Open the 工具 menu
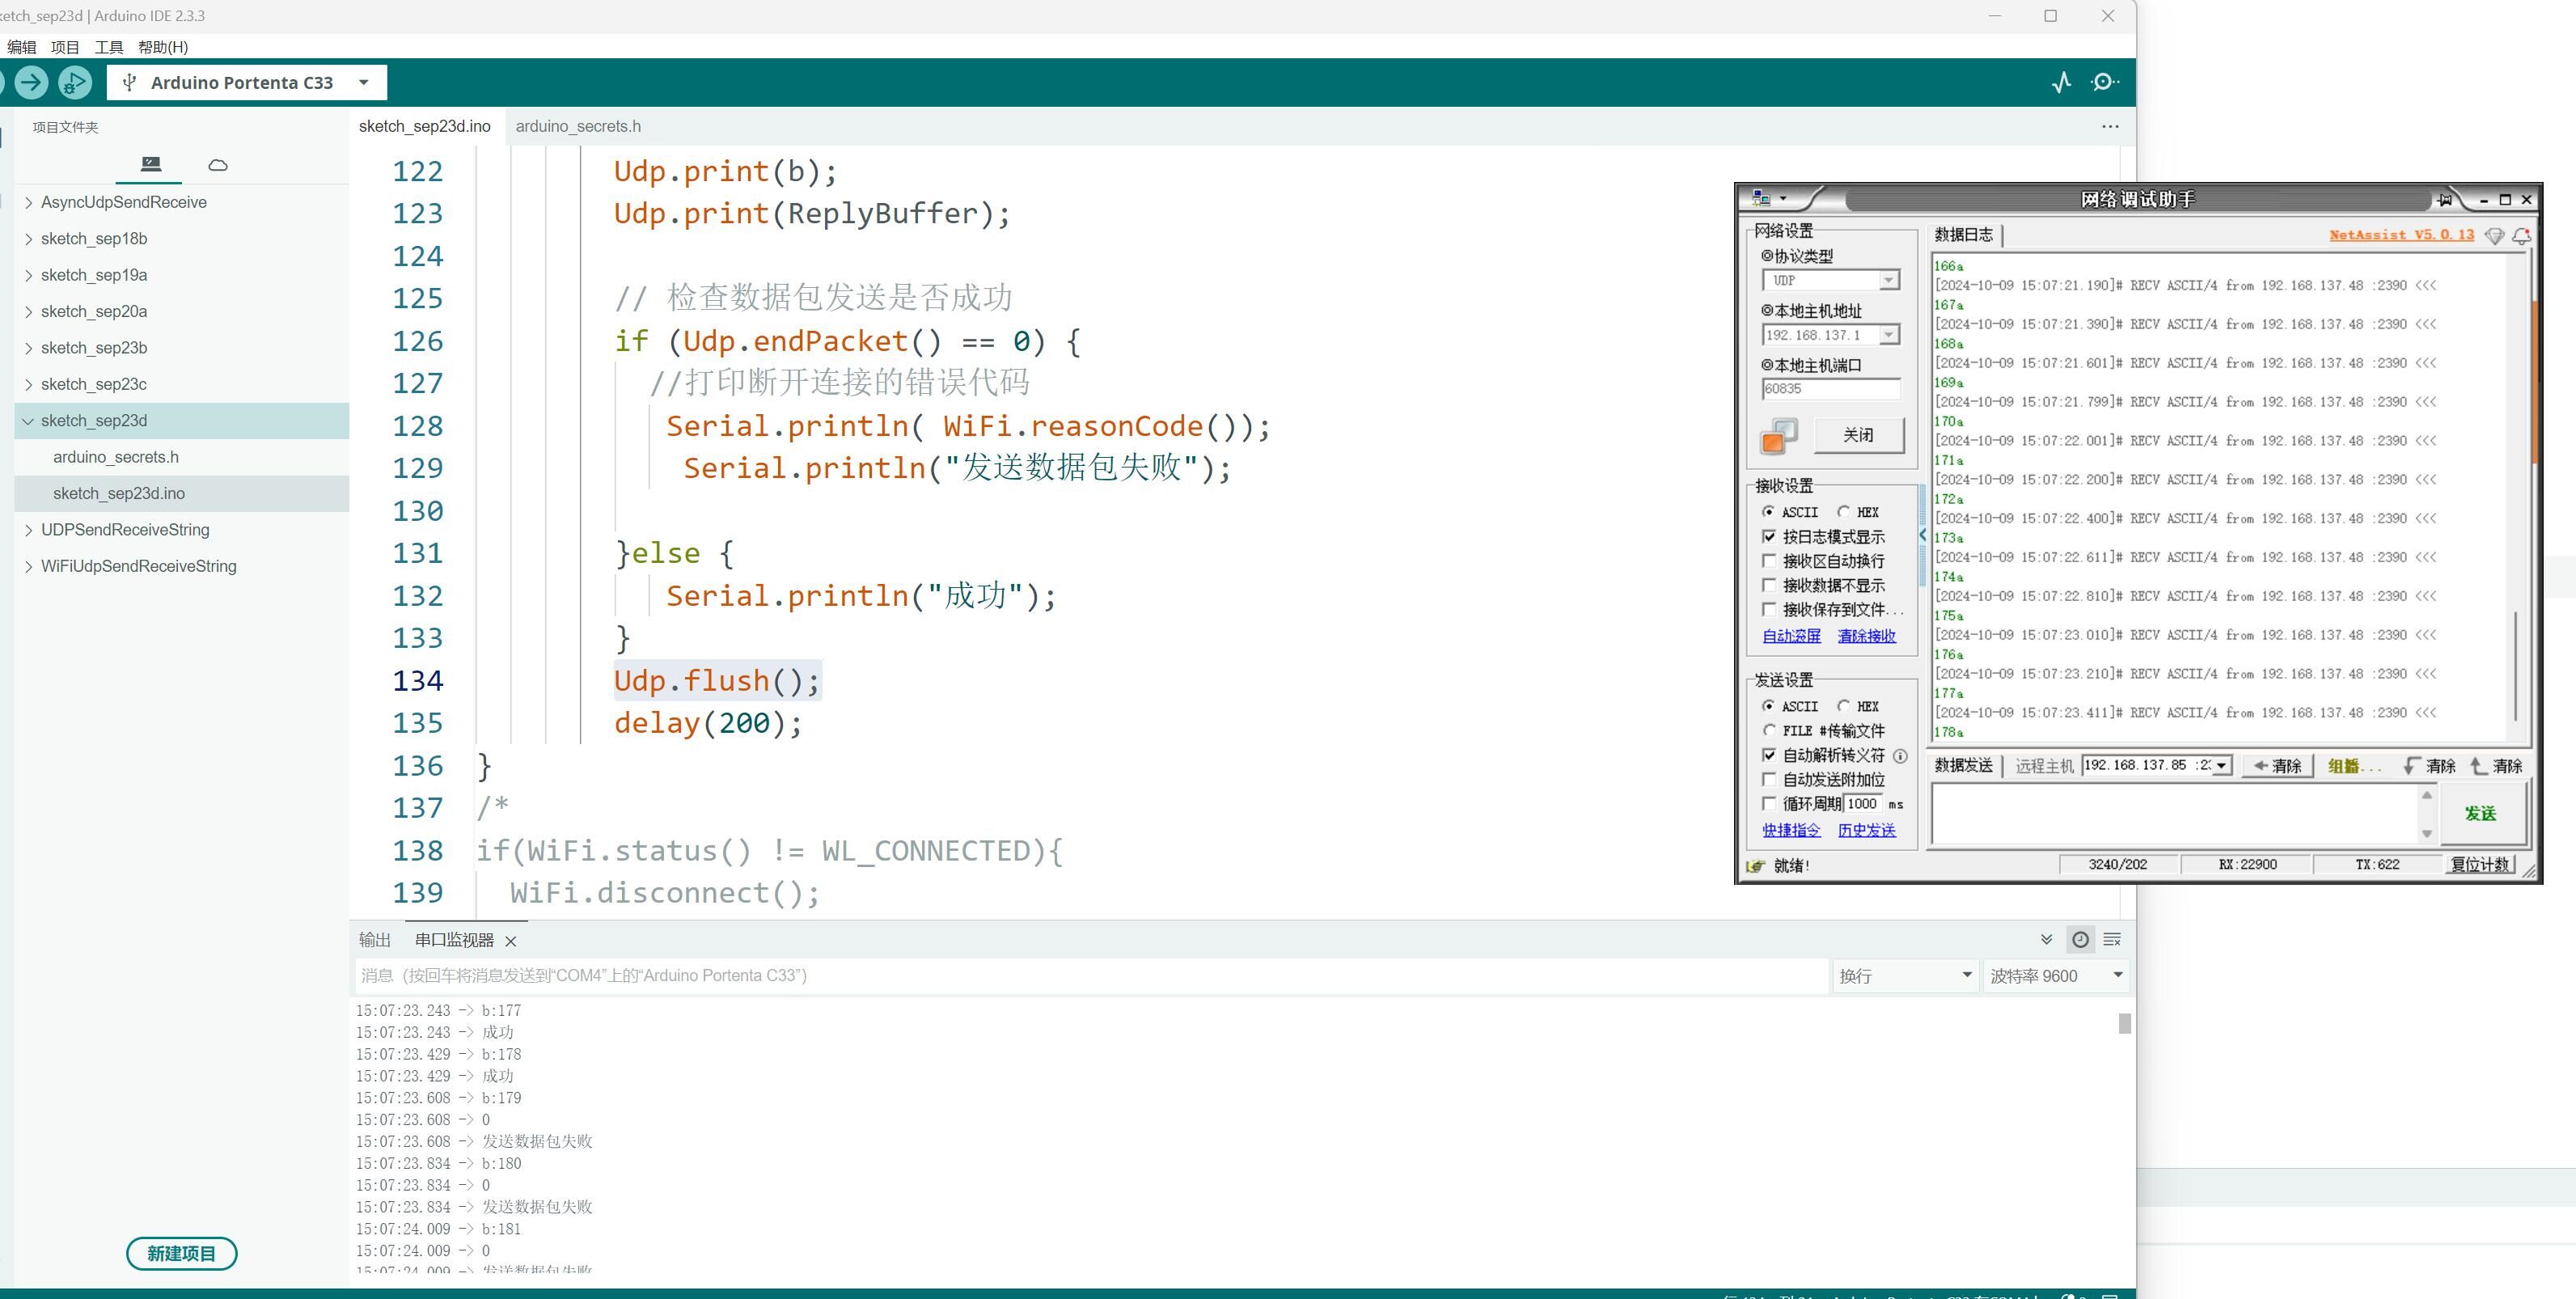The width and height of the screenshot is (2576, 1299). (x=109, y=47)
